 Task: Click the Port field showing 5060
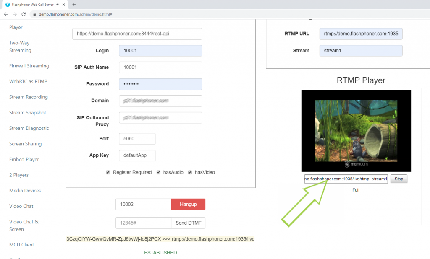(x=137, y=139)
